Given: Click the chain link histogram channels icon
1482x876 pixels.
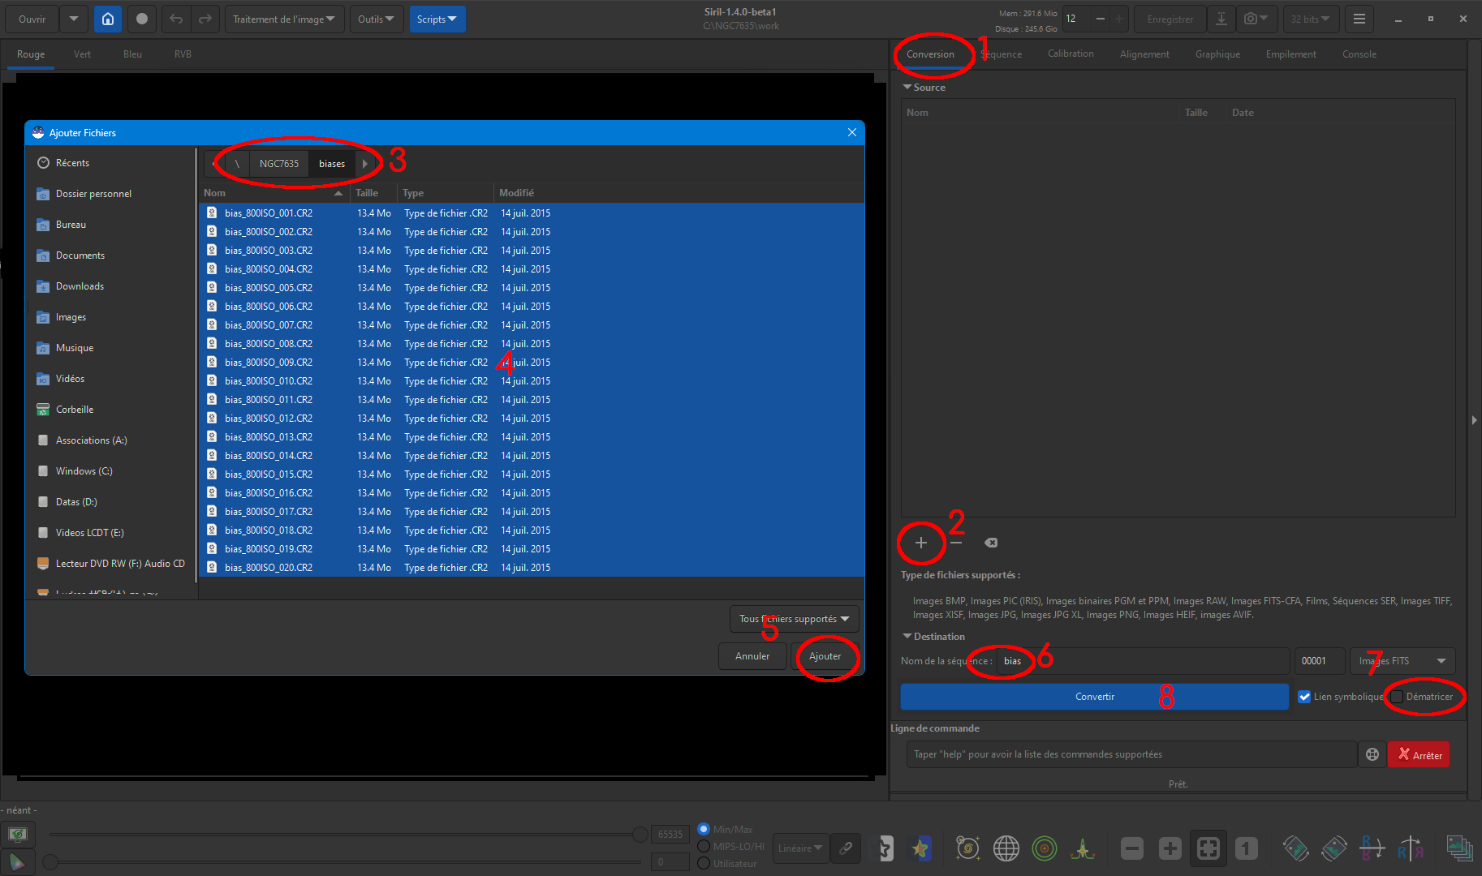Looking at the screenshot, I should tap(846, 848).
